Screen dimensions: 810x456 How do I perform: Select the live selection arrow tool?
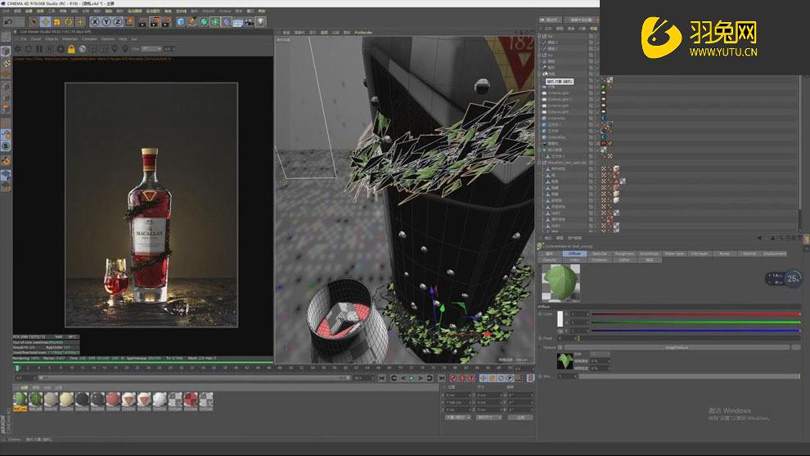tap(34, 22)
